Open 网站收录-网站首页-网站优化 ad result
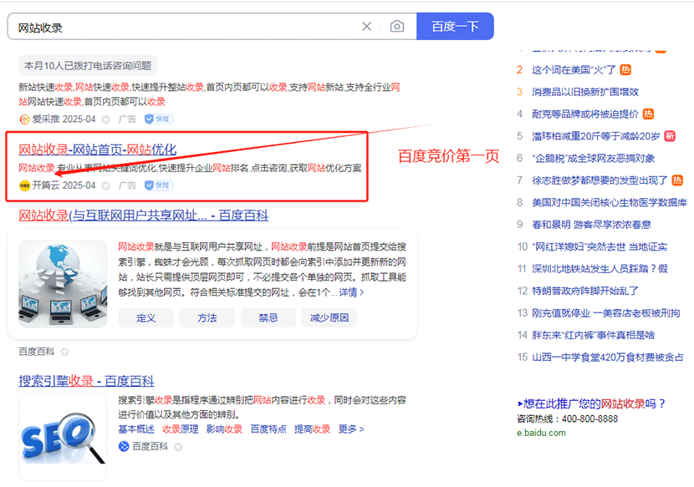The width and height of the screenshot is (694, 487). (98, 150)
